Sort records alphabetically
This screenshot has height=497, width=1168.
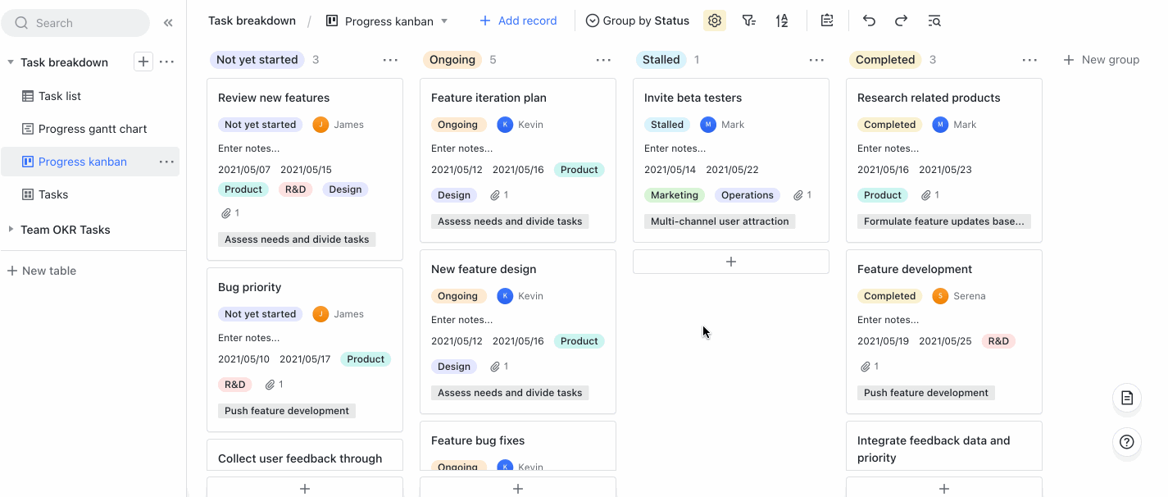(x=782, y=21)
